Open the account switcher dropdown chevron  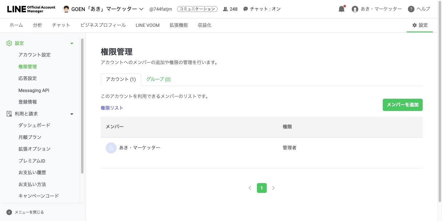point(141,9)
